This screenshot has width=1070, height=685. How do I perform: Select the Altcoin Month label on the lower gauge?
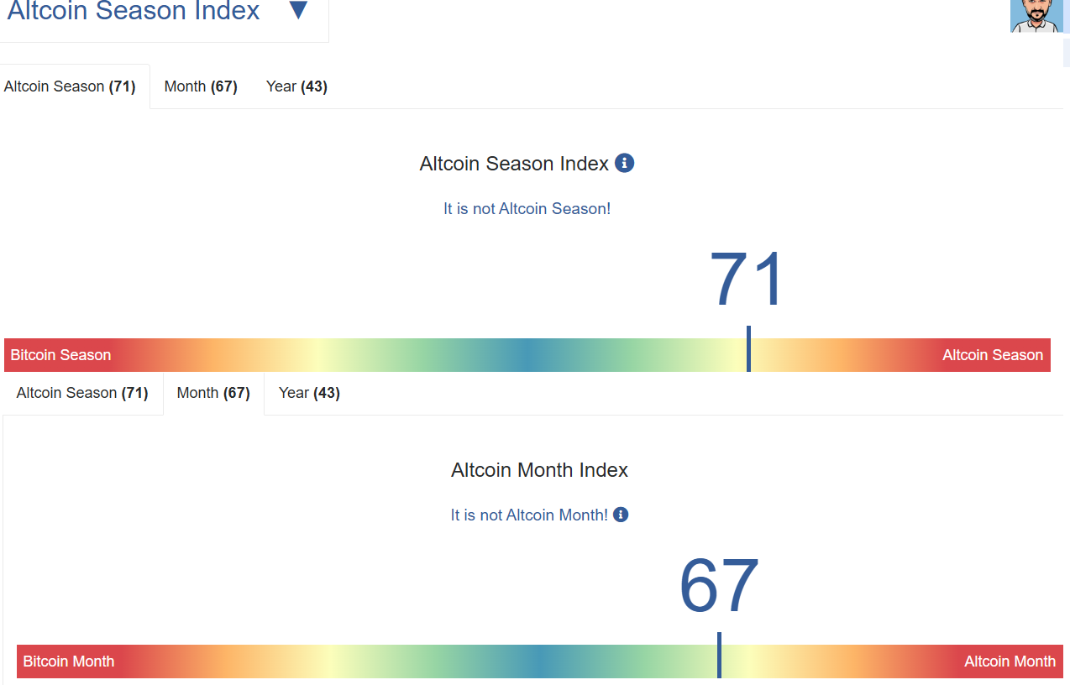click(x=1010, y=661)
